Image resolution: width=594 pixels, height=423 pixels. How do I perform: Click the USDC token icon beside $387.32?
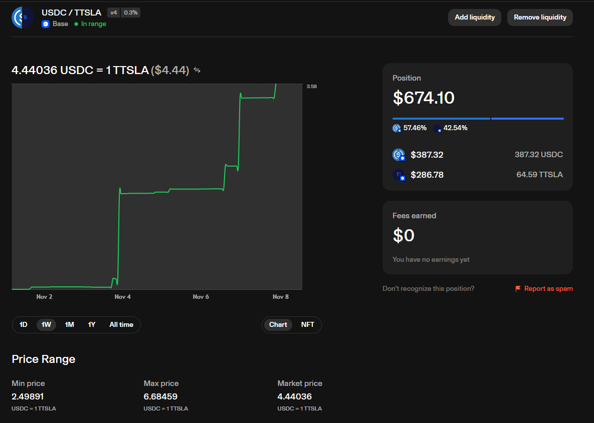[399, 155]
